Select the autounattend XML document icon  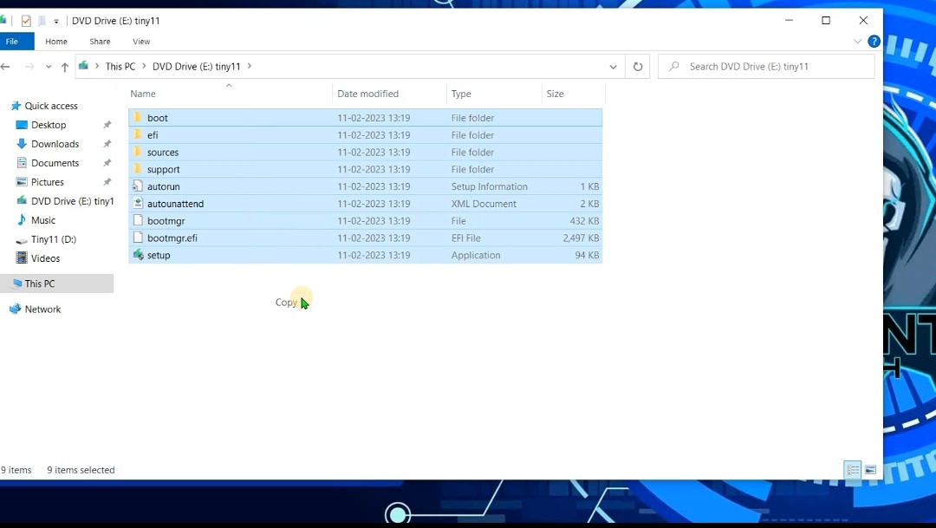pos(138,204)
